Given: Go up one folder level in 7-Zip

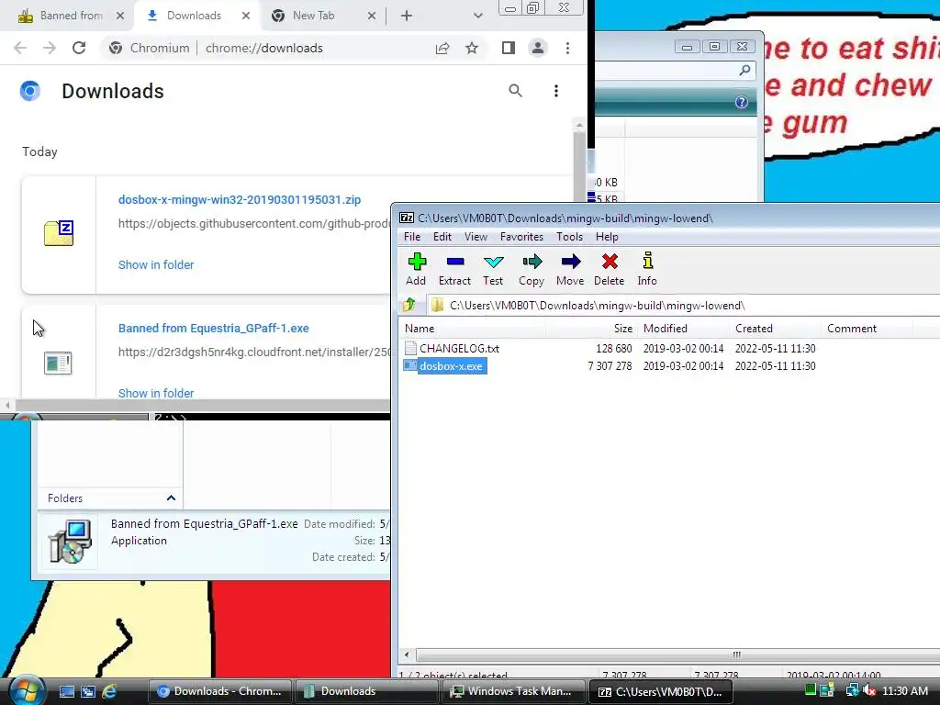Looking at the screenshot, I should [409, 305].
